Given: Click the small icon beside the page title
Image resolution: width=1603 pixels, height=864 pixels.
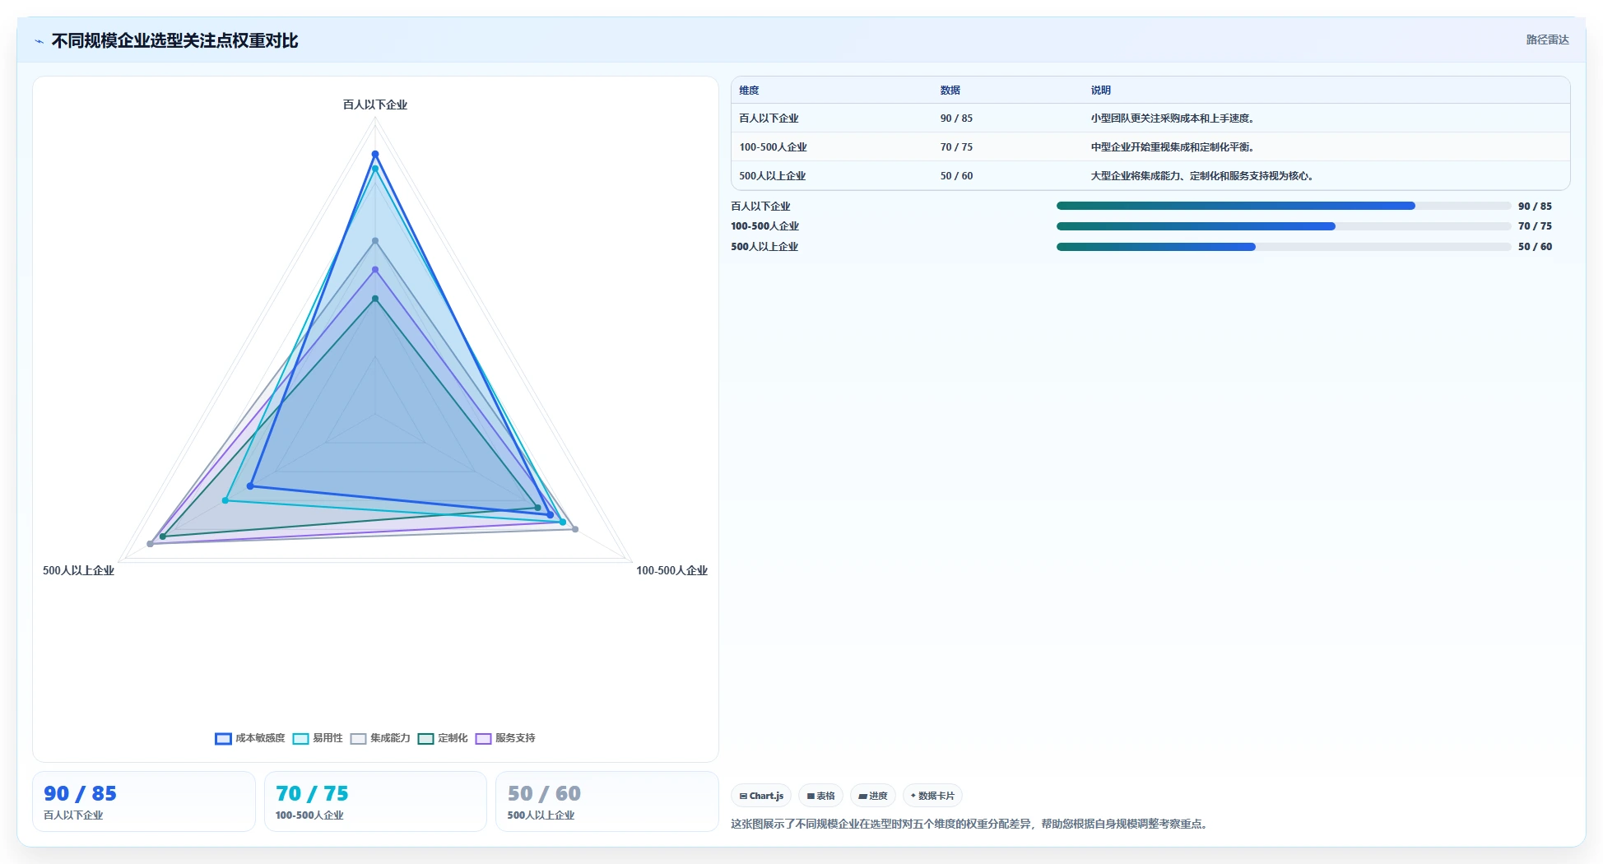Looking at the screenshot, I should coord(39,41).
